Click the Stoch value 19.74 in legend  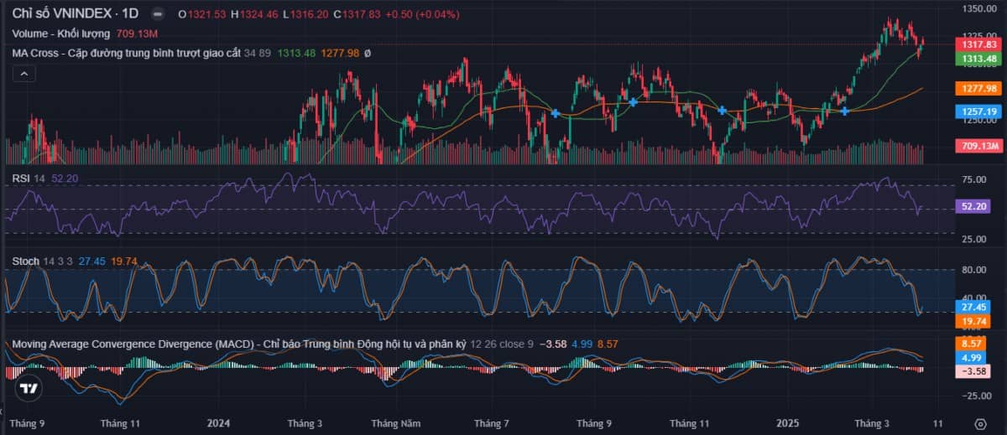(125, 262)
